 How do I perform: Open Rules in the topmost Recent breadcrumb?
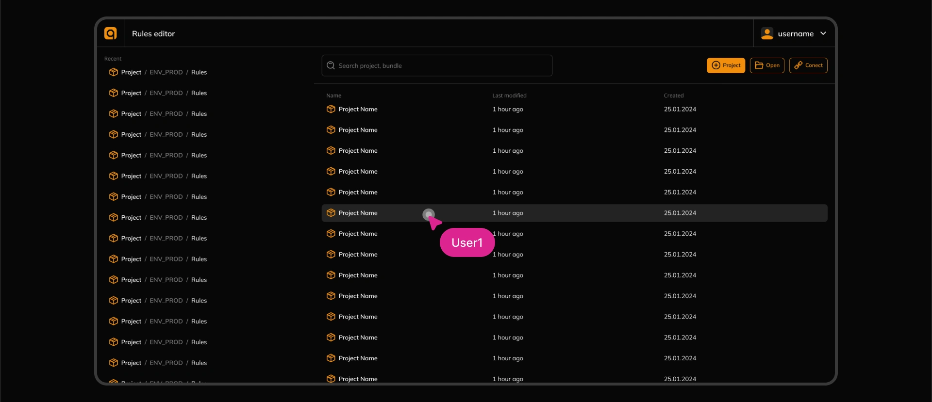point(199,72)
